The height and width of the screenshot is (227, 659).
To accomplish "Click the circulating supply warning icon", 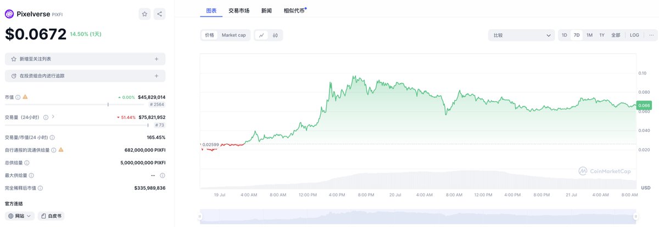I will pos(61,150).
